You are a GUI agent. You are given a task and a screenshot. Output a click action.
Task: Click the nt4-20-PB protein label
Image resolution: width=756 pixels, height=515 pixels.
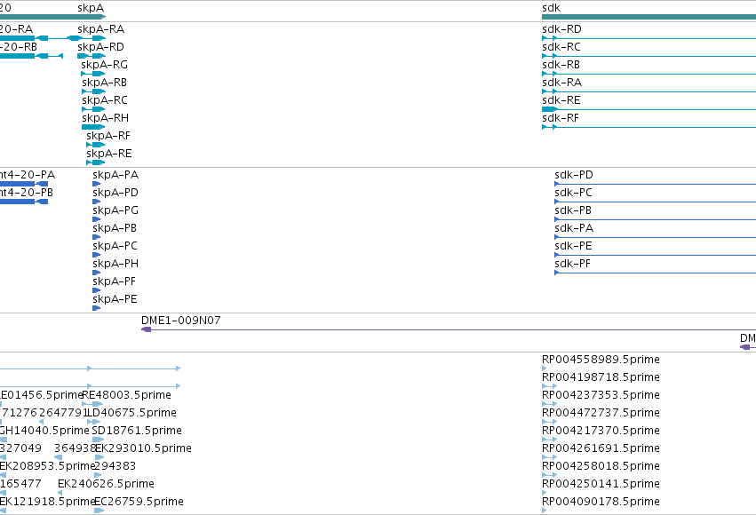click(26, 193)
